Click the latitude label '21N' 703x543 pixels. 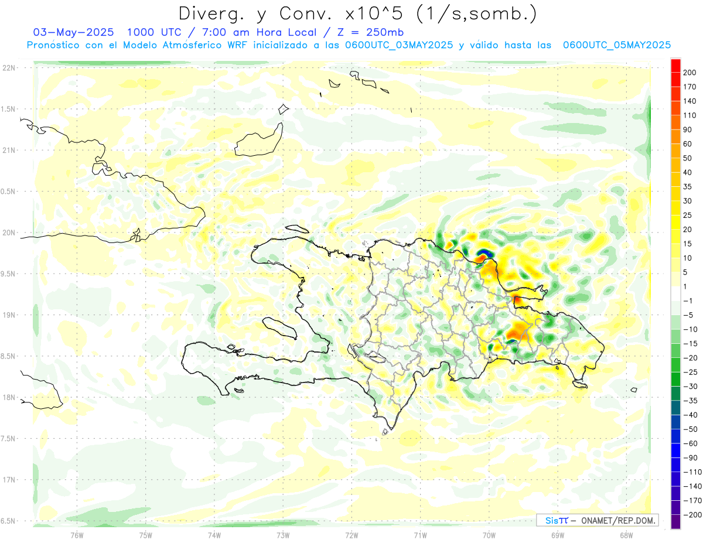9,150
